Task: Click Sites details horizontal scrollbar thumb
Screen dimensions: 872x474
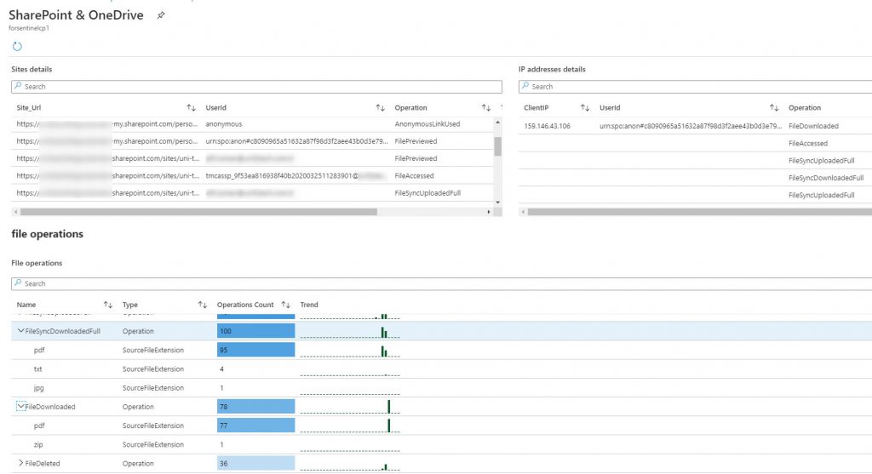Action: pos(198,212)
